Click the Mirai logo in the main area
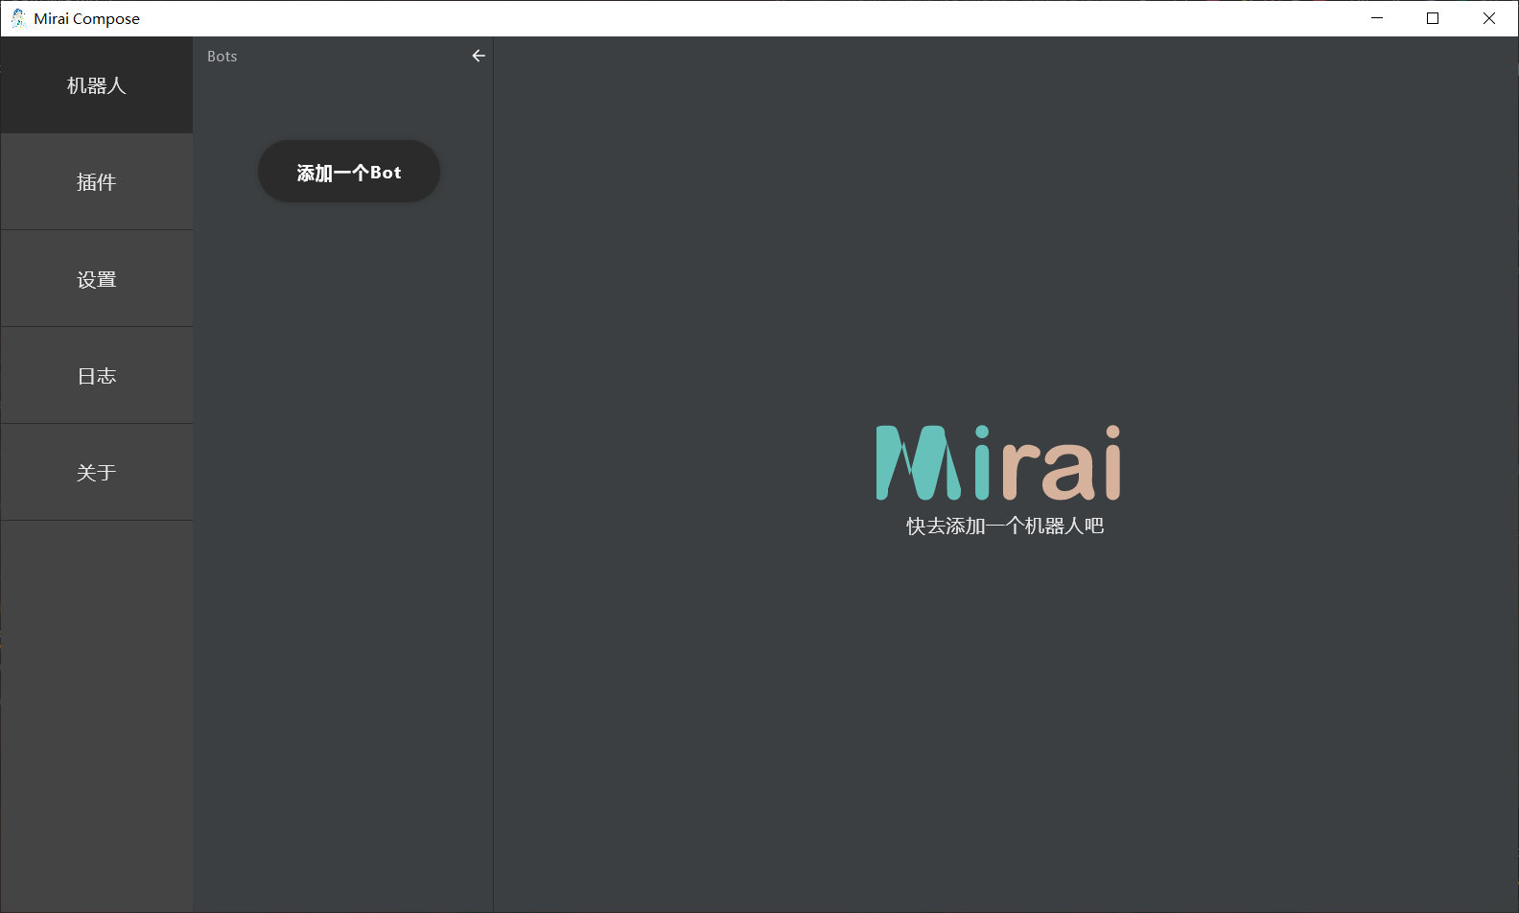The width and height of the screenshot is (1519, 913). click(998, 462)
